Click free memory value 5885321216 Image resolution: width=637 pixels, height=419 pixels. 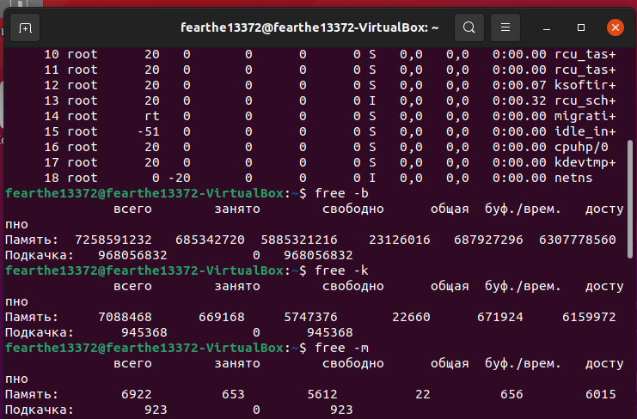[x=299, y=240]
